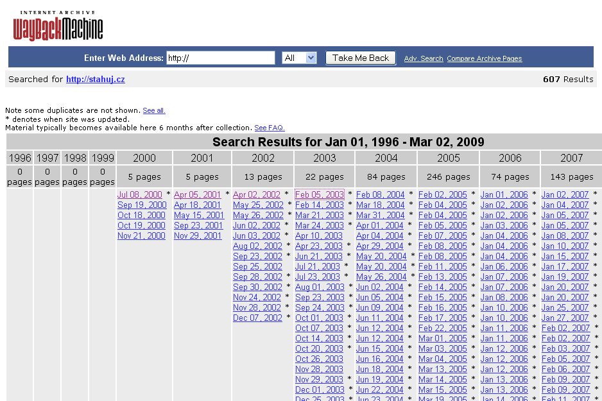This screenshot has width=602, height=401.
Task: Open the Jan 17, 2007 snapshot
Action: 565,266
